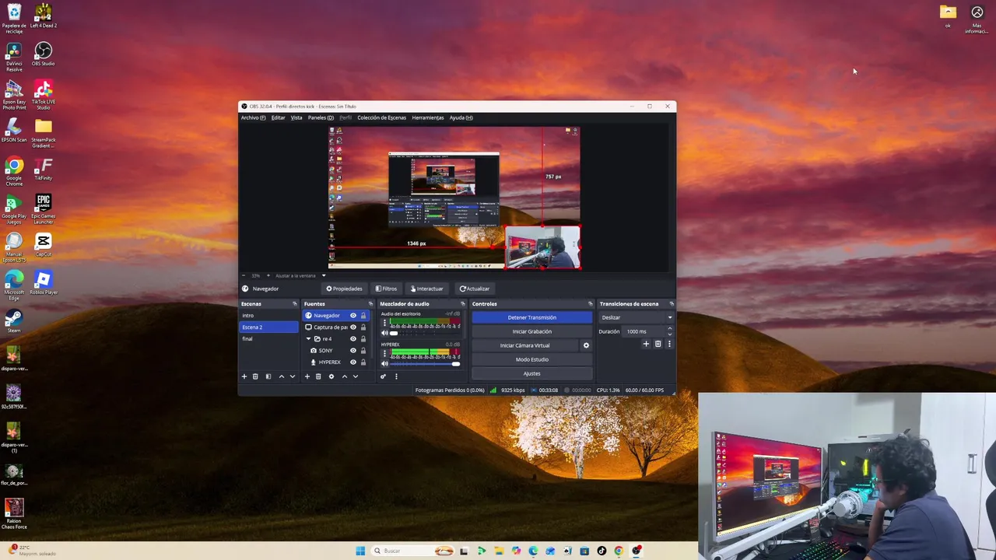Open the Herramientas menu
Viewport: 996px width, 560px height.
[x=428, y=117]
